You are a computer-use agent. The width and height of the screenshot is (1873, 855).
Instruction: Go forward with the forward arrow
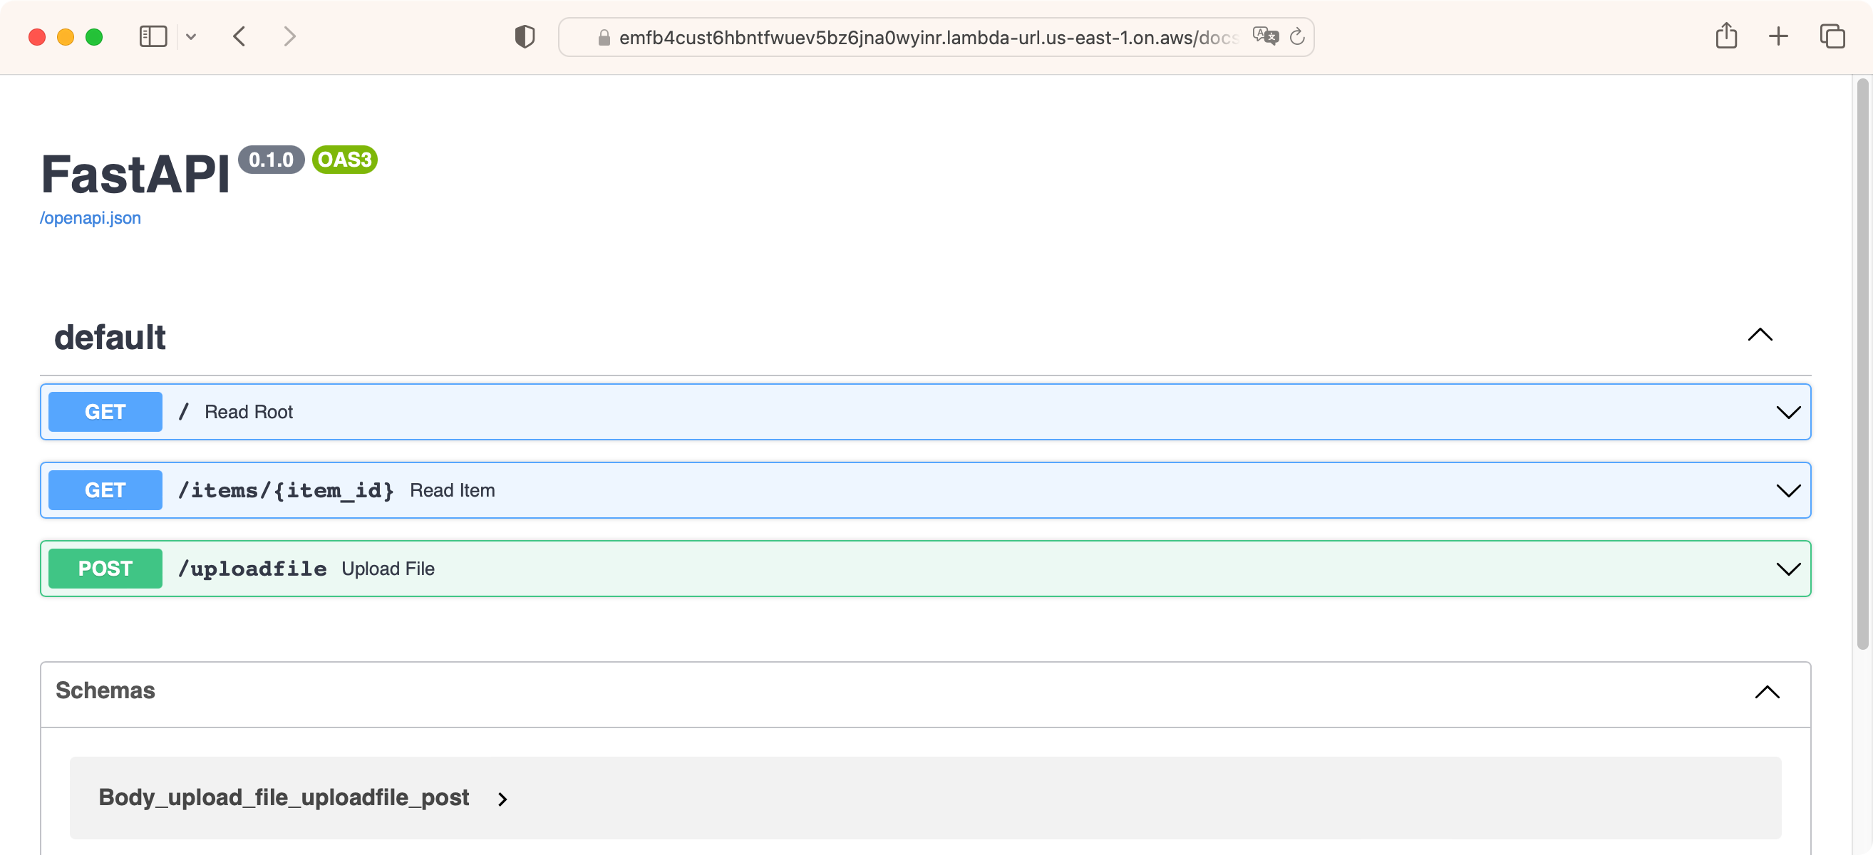pyautogui.click(x=289, y=36)
